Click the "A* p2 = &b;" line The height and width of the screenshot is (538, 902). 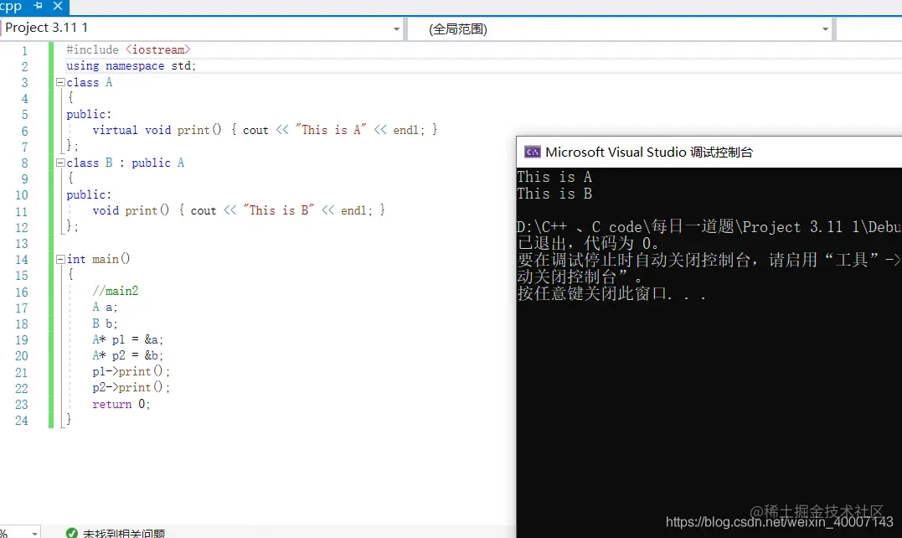(127, 355)
